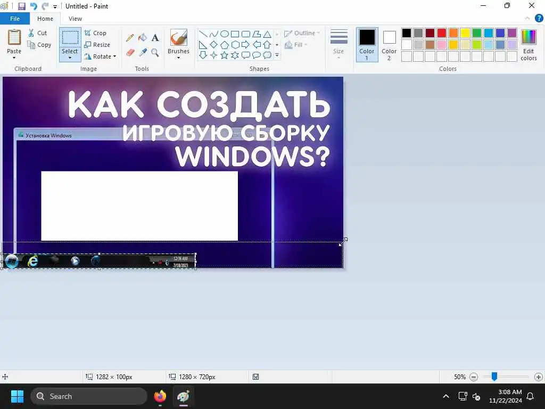Expand the Shapes gallery more arrow
Screen dimensions: 545x409
pyautogui.click(x=277, y=55)
